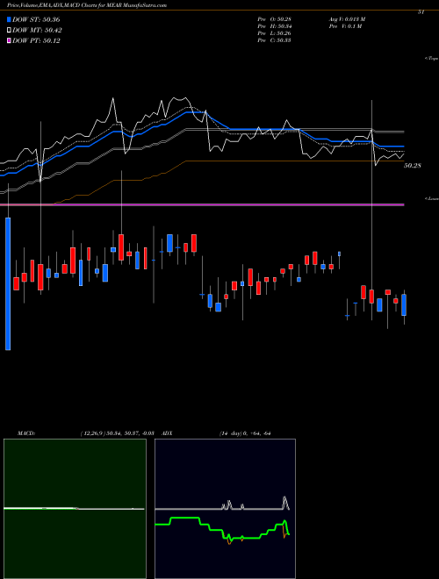Click the 'ADX' panel heading
This screenshot has height=579, width=439.
tap(168, 433)
